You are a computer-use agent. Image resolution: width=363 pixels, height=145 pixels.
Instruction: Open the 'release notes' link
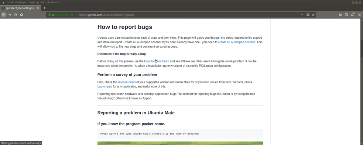pos(127,82)
